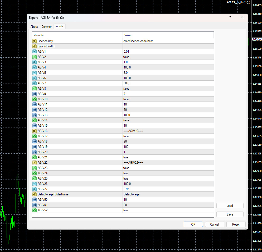Screen dimensions: 262x252
Task: Select the AGIV51 value 20
Action: pos(168,205)
